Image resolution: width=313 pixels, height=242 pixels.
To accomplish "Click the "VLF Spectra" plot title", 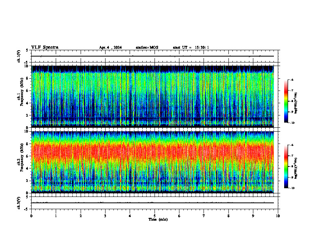I will 45,47.
